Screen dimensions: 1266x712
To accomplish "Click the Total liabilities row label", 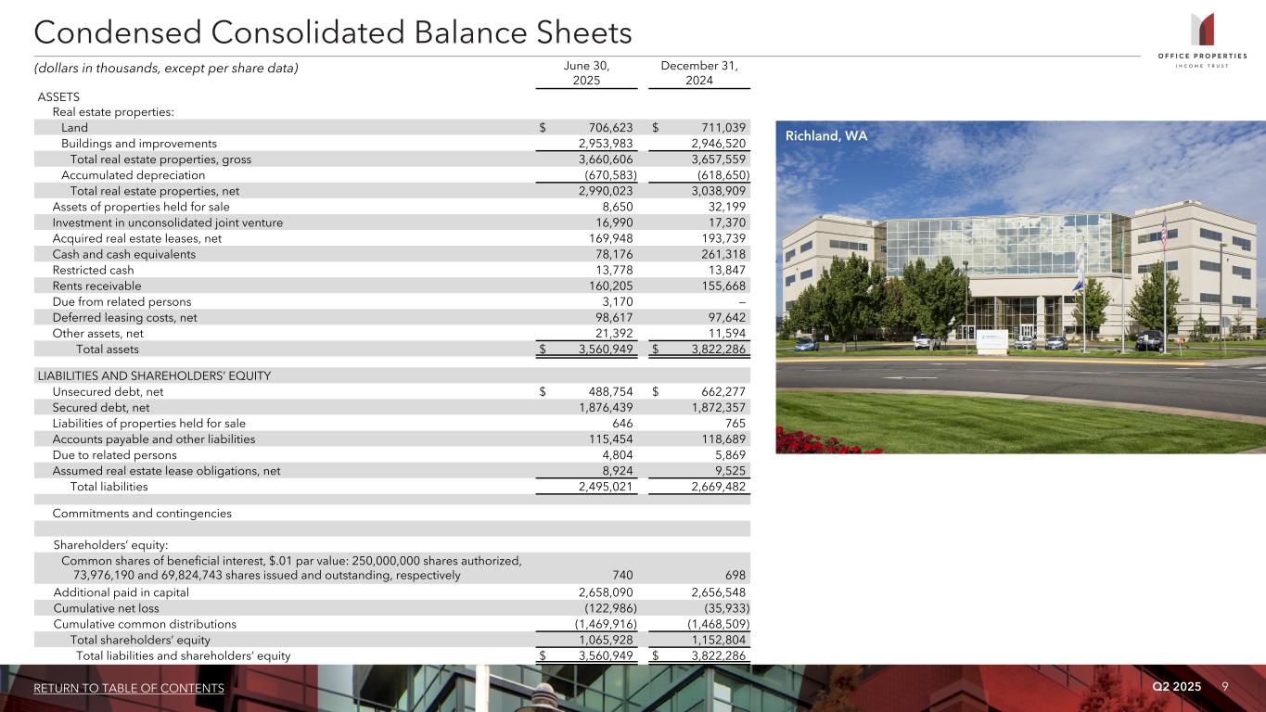I will 109,487.
